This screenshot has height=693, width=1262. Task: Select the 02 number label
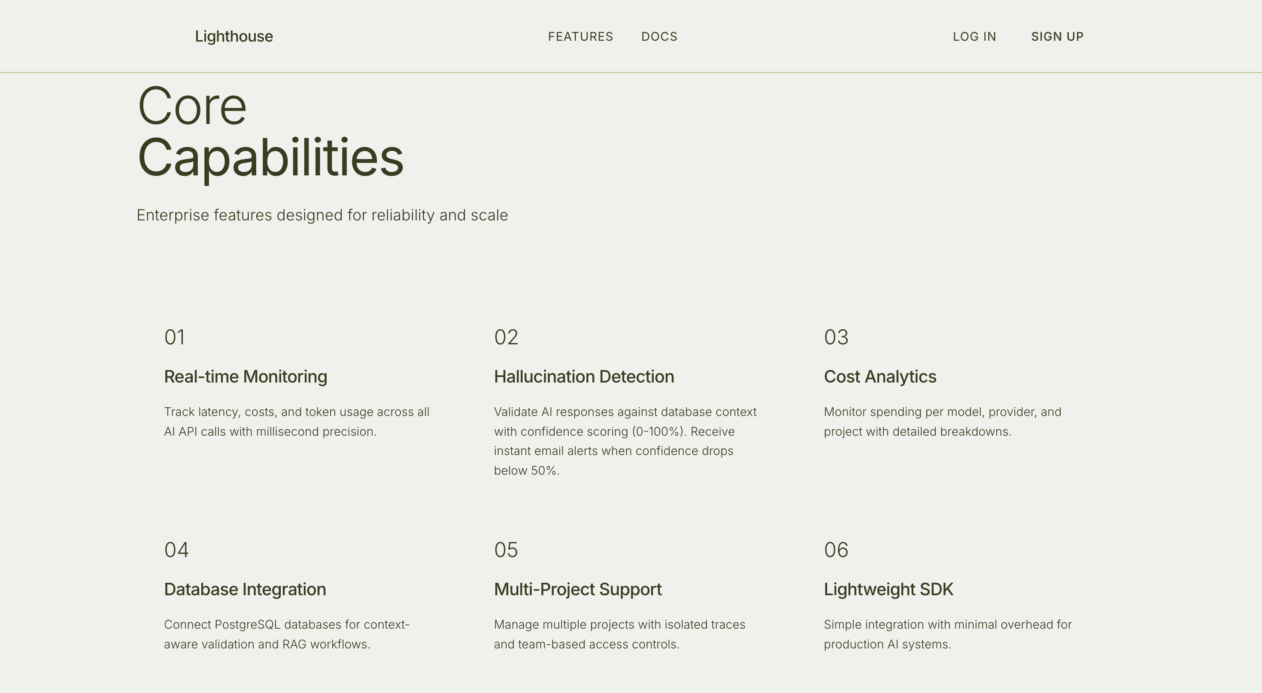(x=506, y=337)
